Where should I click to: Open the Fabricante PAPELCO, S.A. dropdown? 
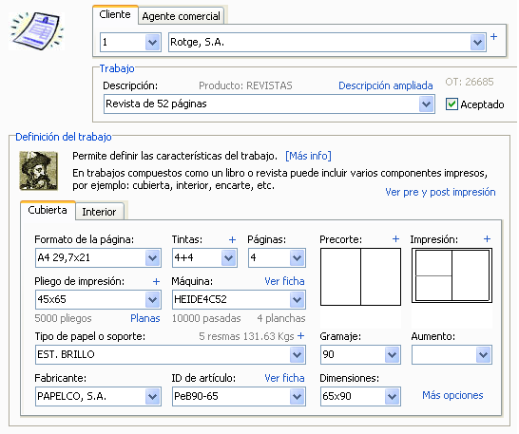(x=153, y=396)
